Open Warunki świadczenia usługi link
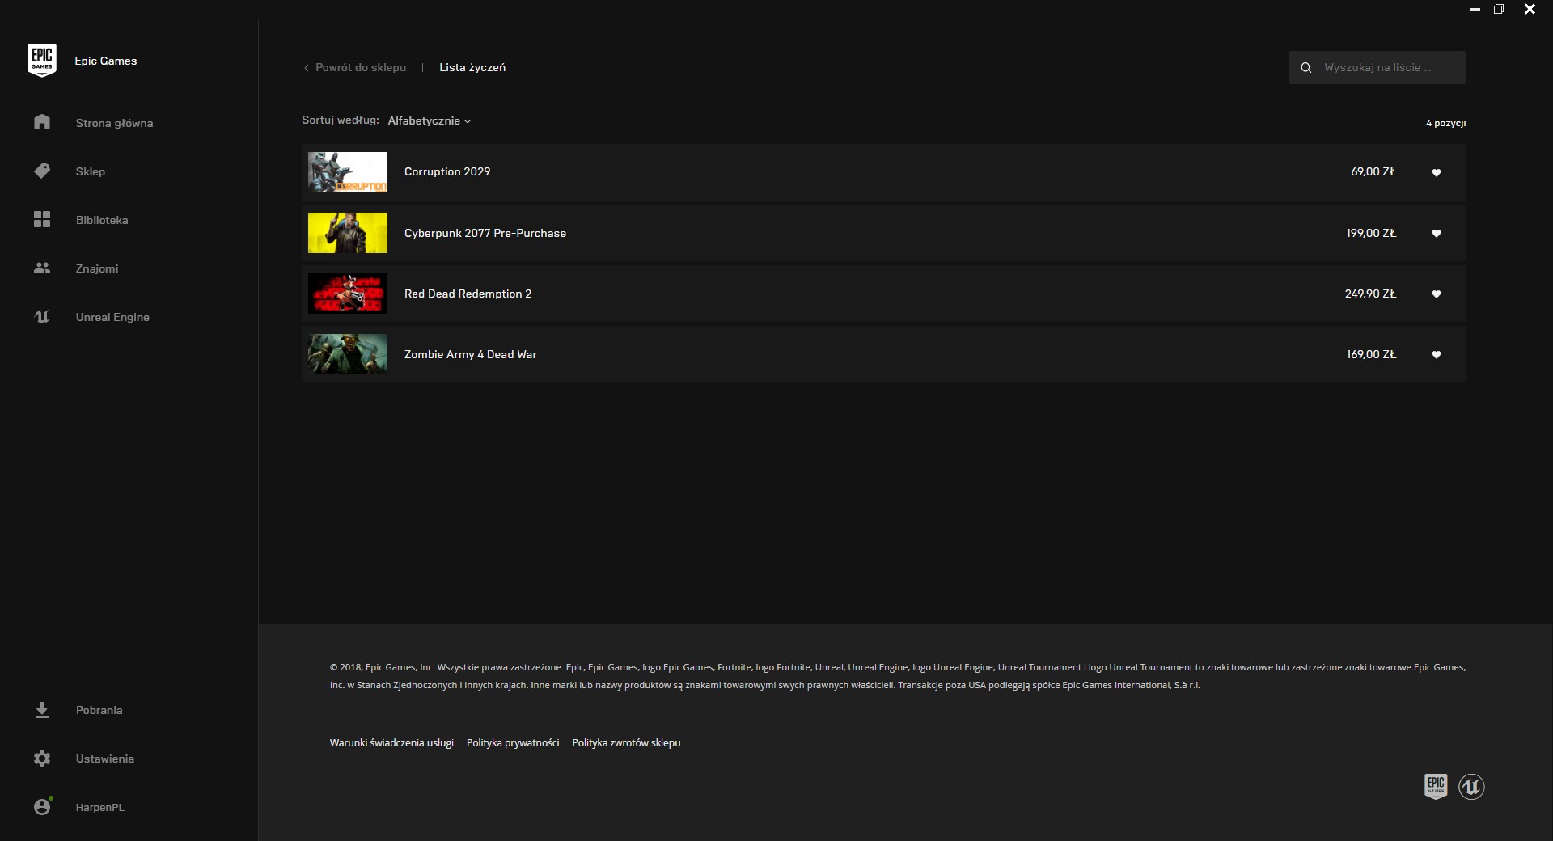 point(391,742)
